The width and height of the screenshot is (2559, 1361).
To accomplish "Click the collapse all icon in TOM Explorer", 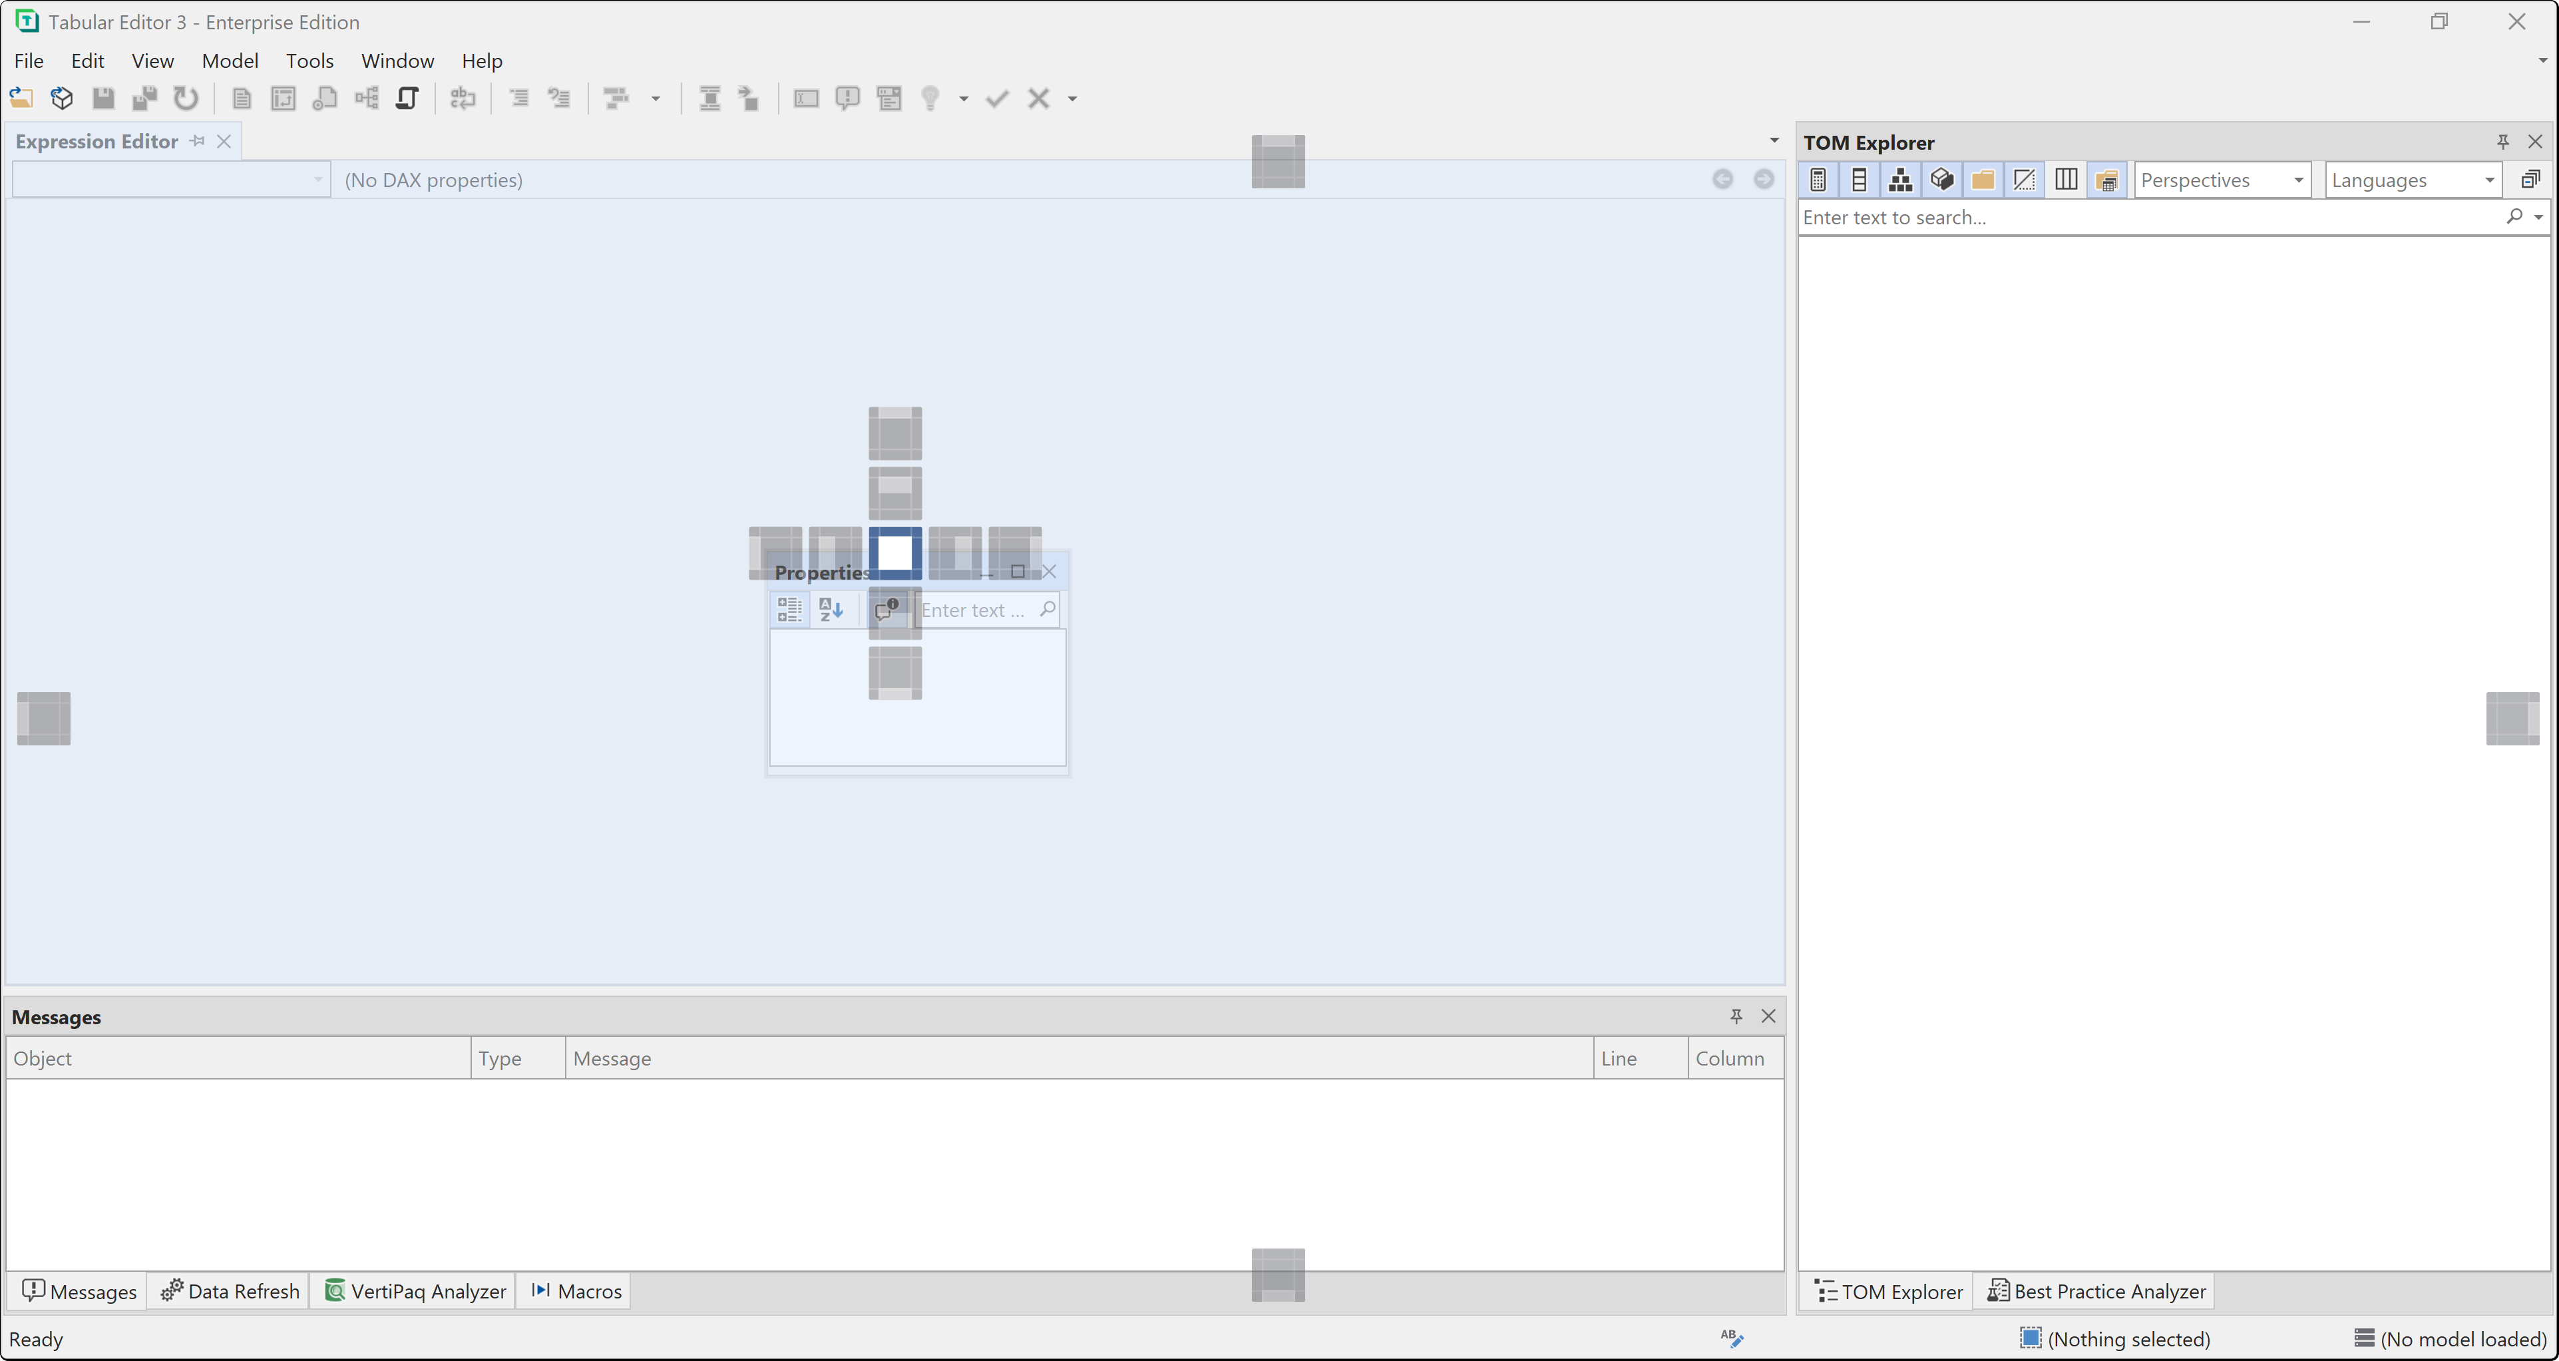I will [2530, 180].
